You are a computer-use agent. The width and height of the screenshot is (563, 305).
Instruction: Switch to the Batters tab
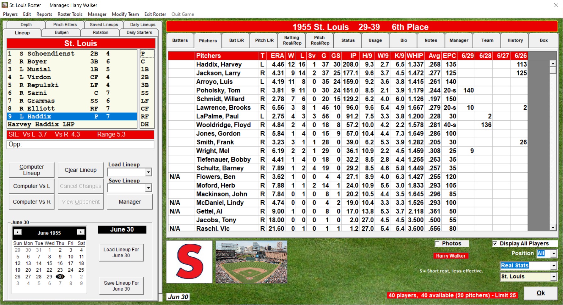coord(180,41)
